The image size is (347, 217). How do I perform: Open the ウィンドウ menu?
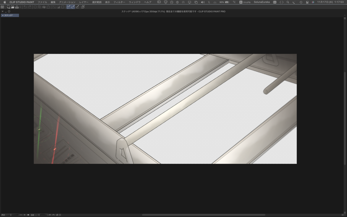click(x=135, y=2)
